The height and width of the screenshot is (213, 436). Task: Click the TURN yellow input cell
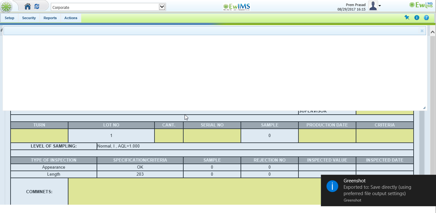[x=39, y=136]
